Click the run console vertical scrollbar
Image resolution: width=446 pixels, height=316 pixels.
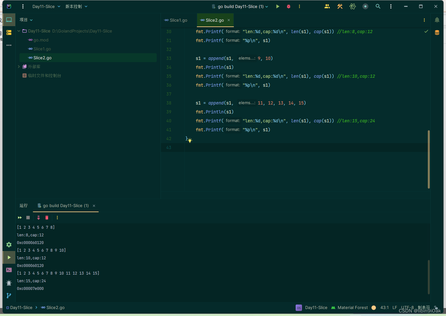429,277
